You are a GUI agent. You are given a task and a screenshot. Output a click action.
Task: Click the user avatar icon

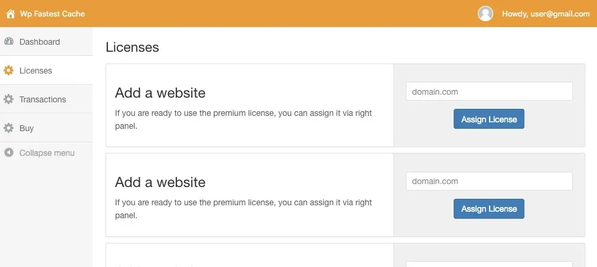(485, 14)
